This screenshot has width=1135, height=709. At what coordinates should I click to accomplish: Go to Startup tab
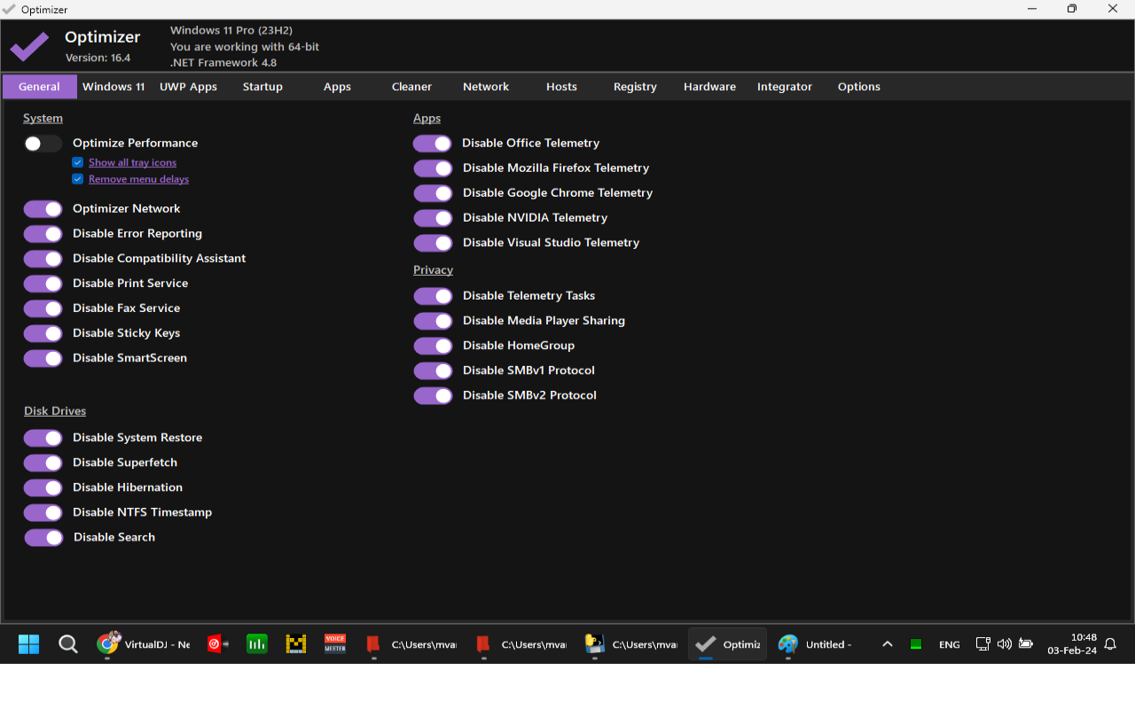[262, 87]
